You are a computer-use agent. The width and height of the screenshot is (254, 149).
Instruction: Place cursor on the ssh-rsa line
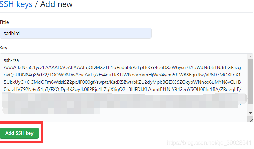click(11, 60)
